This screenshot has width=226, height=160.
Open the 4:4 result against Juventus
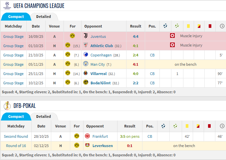point(135,37)
